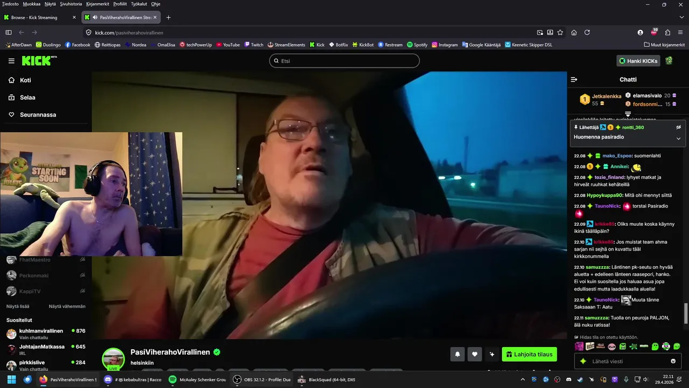Open a new tab with plus button
This screenshot has width=689, height=388.
click(168, 17)
